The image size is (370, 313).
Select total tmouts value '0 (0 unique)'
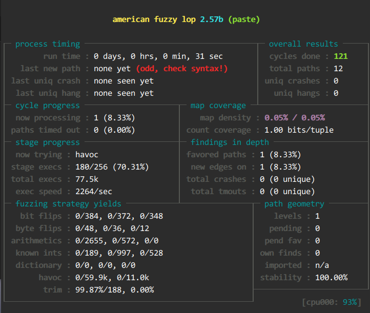[x=287, y=192]
